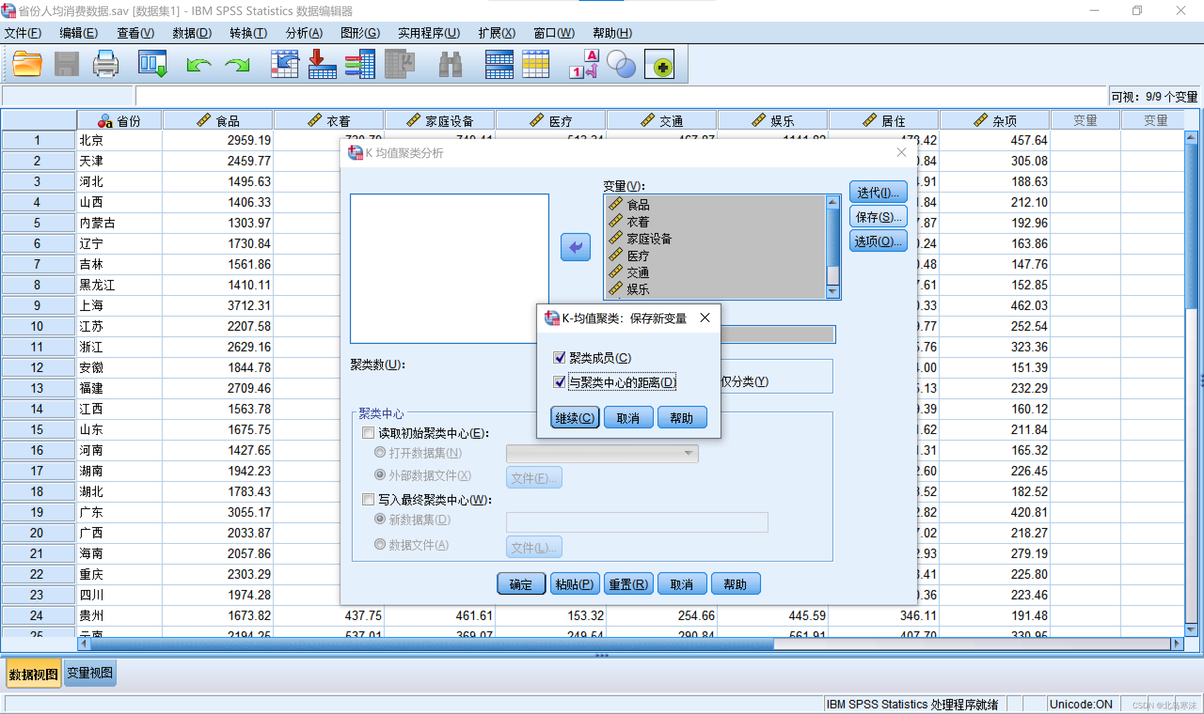The image size is (1204, 714).
Task: Click the 杂项 column header
Action: tap(995, 120)
